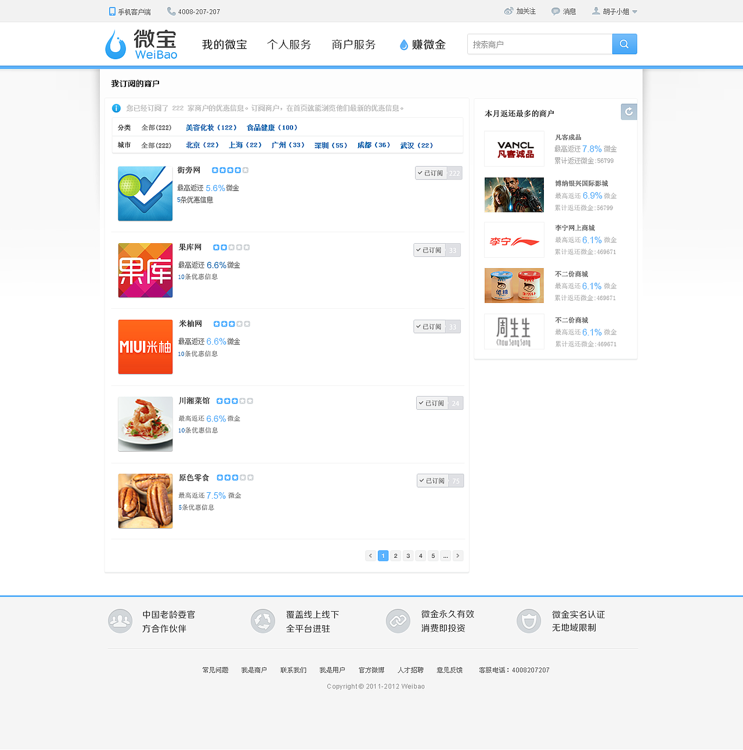This screenshot has height=750, width=743.
Task: Go to page 2 in the pagination
Action: [395, 556]
